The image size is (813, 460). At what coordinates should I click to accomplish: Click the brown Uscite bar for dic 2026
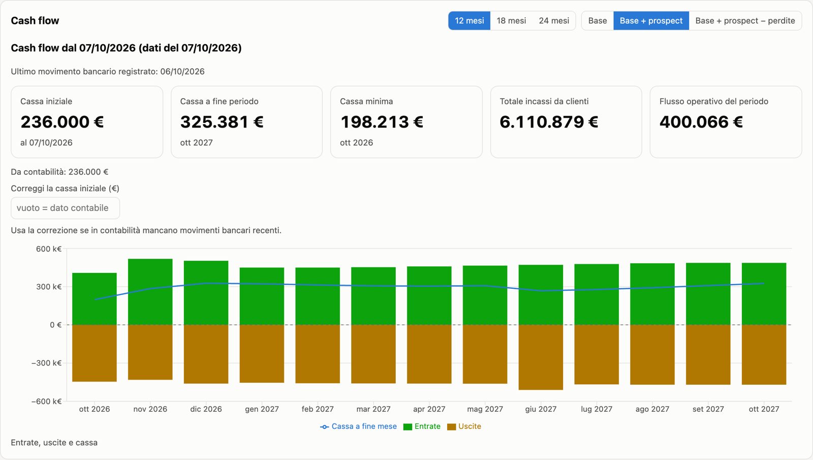206,354
